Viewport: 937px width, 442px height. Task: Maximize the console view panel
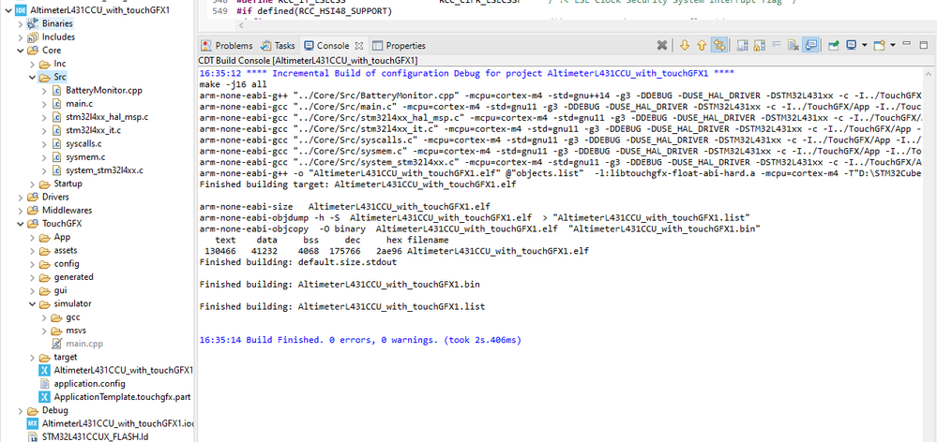point(925,44)
